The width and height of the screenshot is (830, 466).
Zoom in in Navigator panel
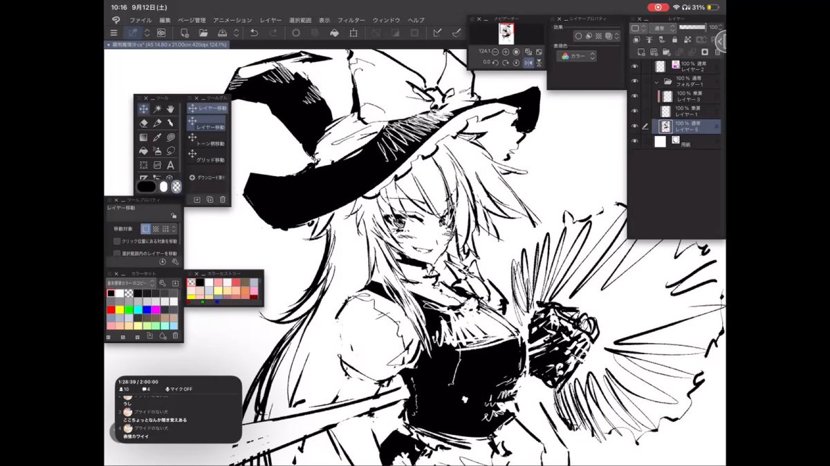506,52
